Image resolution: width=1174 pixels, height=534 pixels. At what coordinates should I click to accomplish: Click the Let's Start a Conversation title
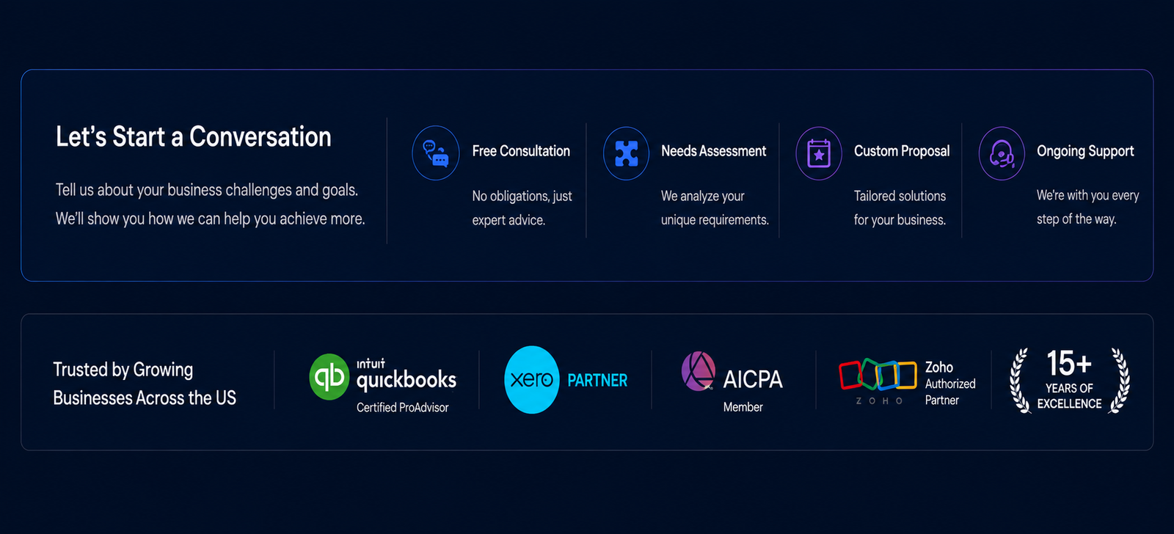tap(194, 137)
